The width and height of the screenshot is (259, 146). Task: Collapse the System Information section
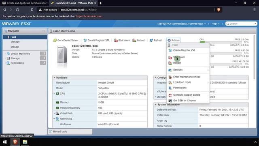click(x=155, y=105)
